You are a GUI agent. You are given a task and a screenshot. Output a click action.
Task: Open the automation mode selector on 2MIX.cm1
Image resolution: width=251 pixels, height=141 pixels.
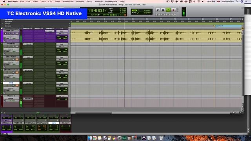pos(14,38)
